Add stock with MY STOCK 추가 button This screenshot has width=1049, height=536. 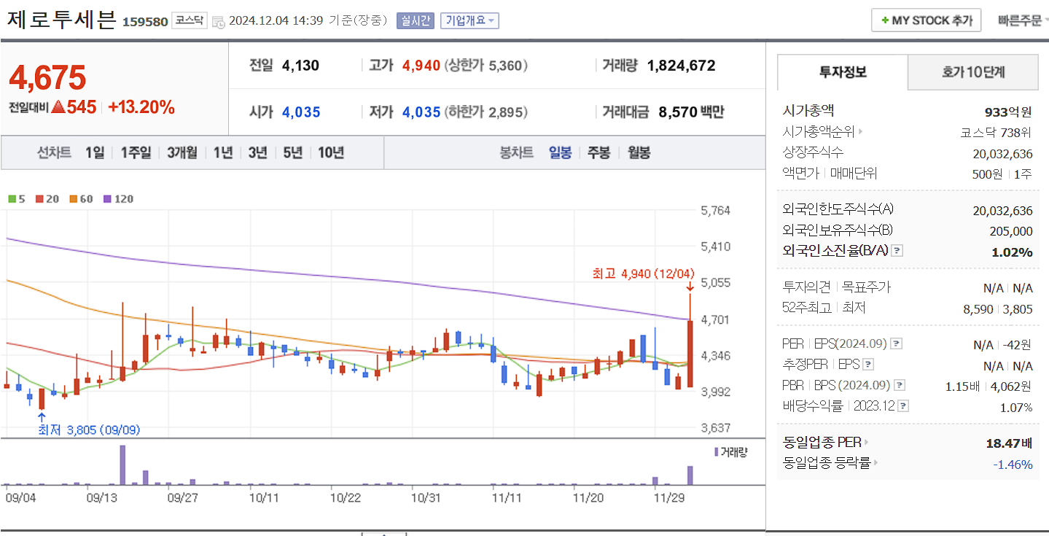(927, 20)
